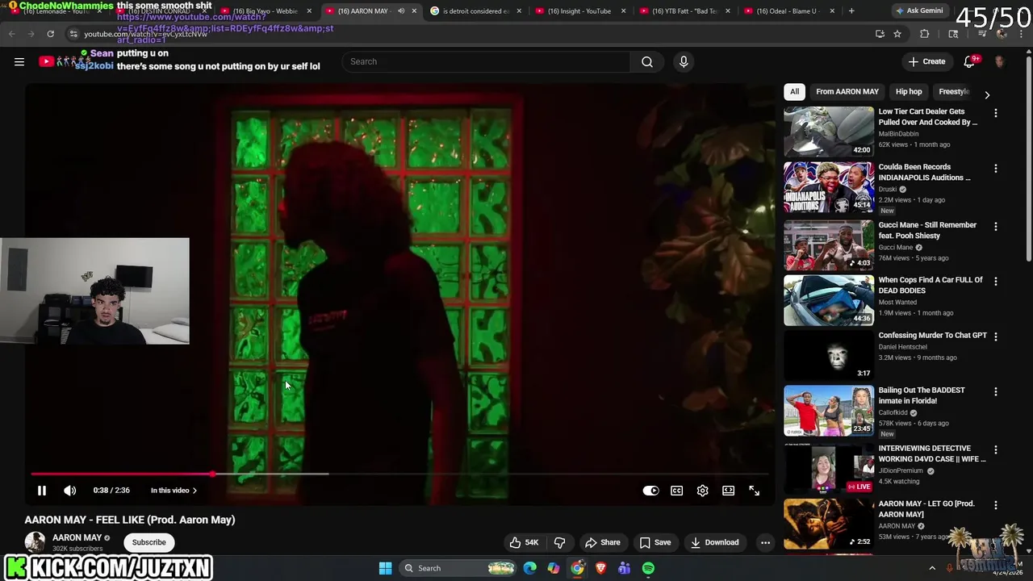Select the All filter chip

pyautogui.click(x=795, y=92)
